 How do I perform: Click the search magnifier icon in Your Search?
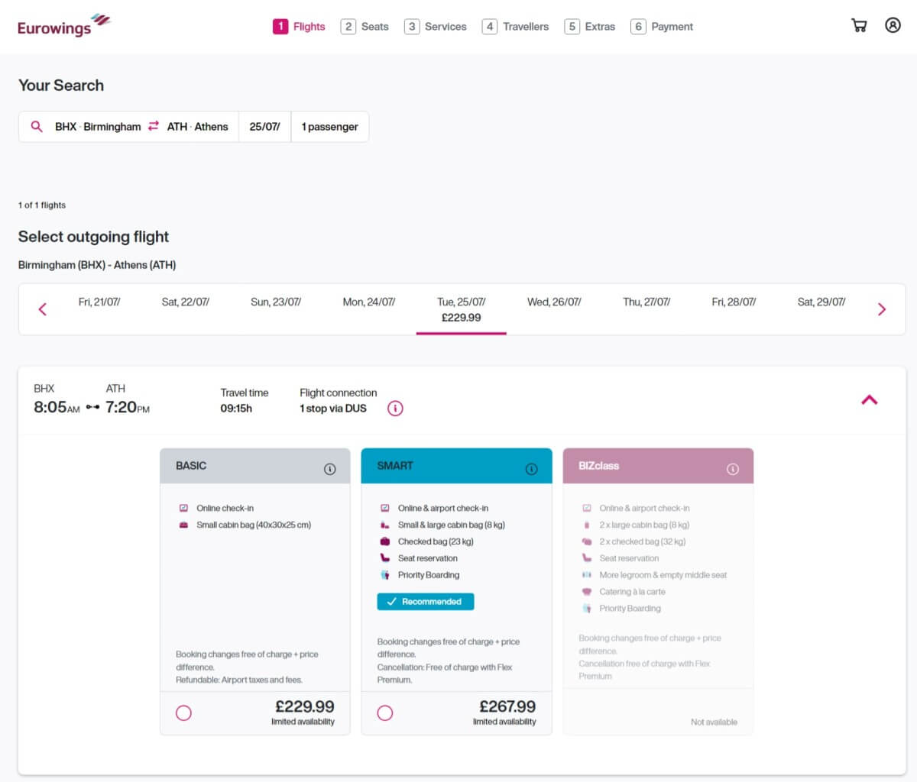point(36,127)
